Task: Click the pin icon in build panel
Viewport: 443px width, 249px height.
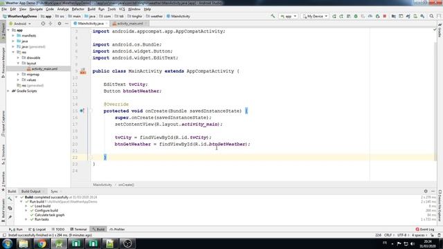Action: click(x=10, y=217)
